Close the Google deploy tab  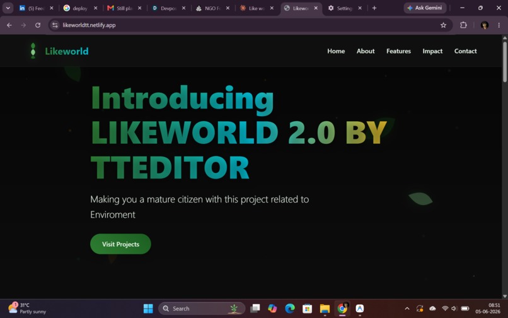pos(96,8)
